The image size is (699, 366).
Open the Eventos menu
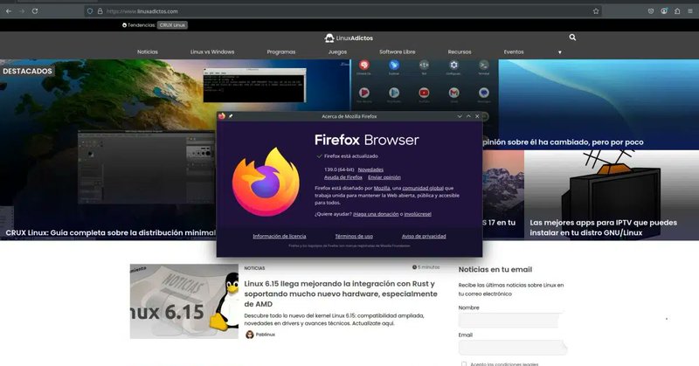514,52
